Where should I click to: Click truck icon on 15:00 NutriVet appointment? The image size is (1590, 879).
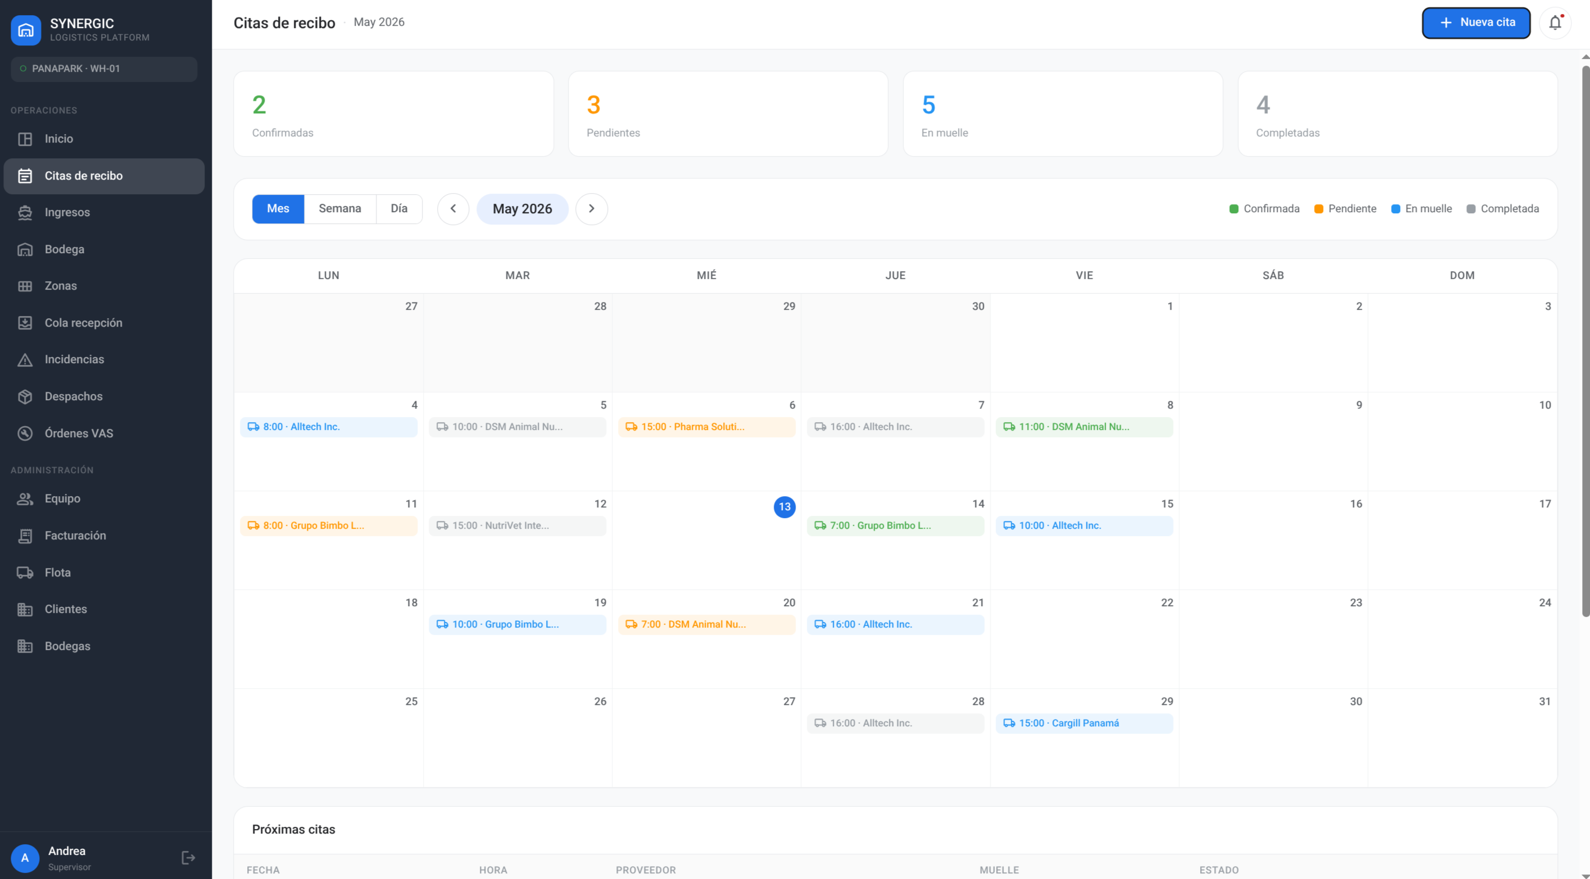coord(442,525)
